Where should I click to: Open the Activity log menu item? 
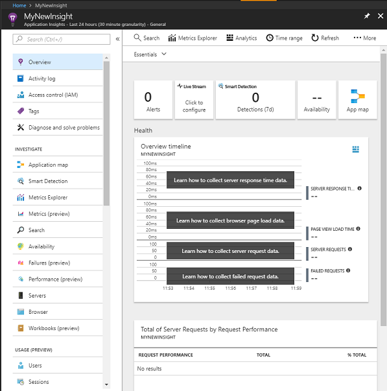pos(58,78)
